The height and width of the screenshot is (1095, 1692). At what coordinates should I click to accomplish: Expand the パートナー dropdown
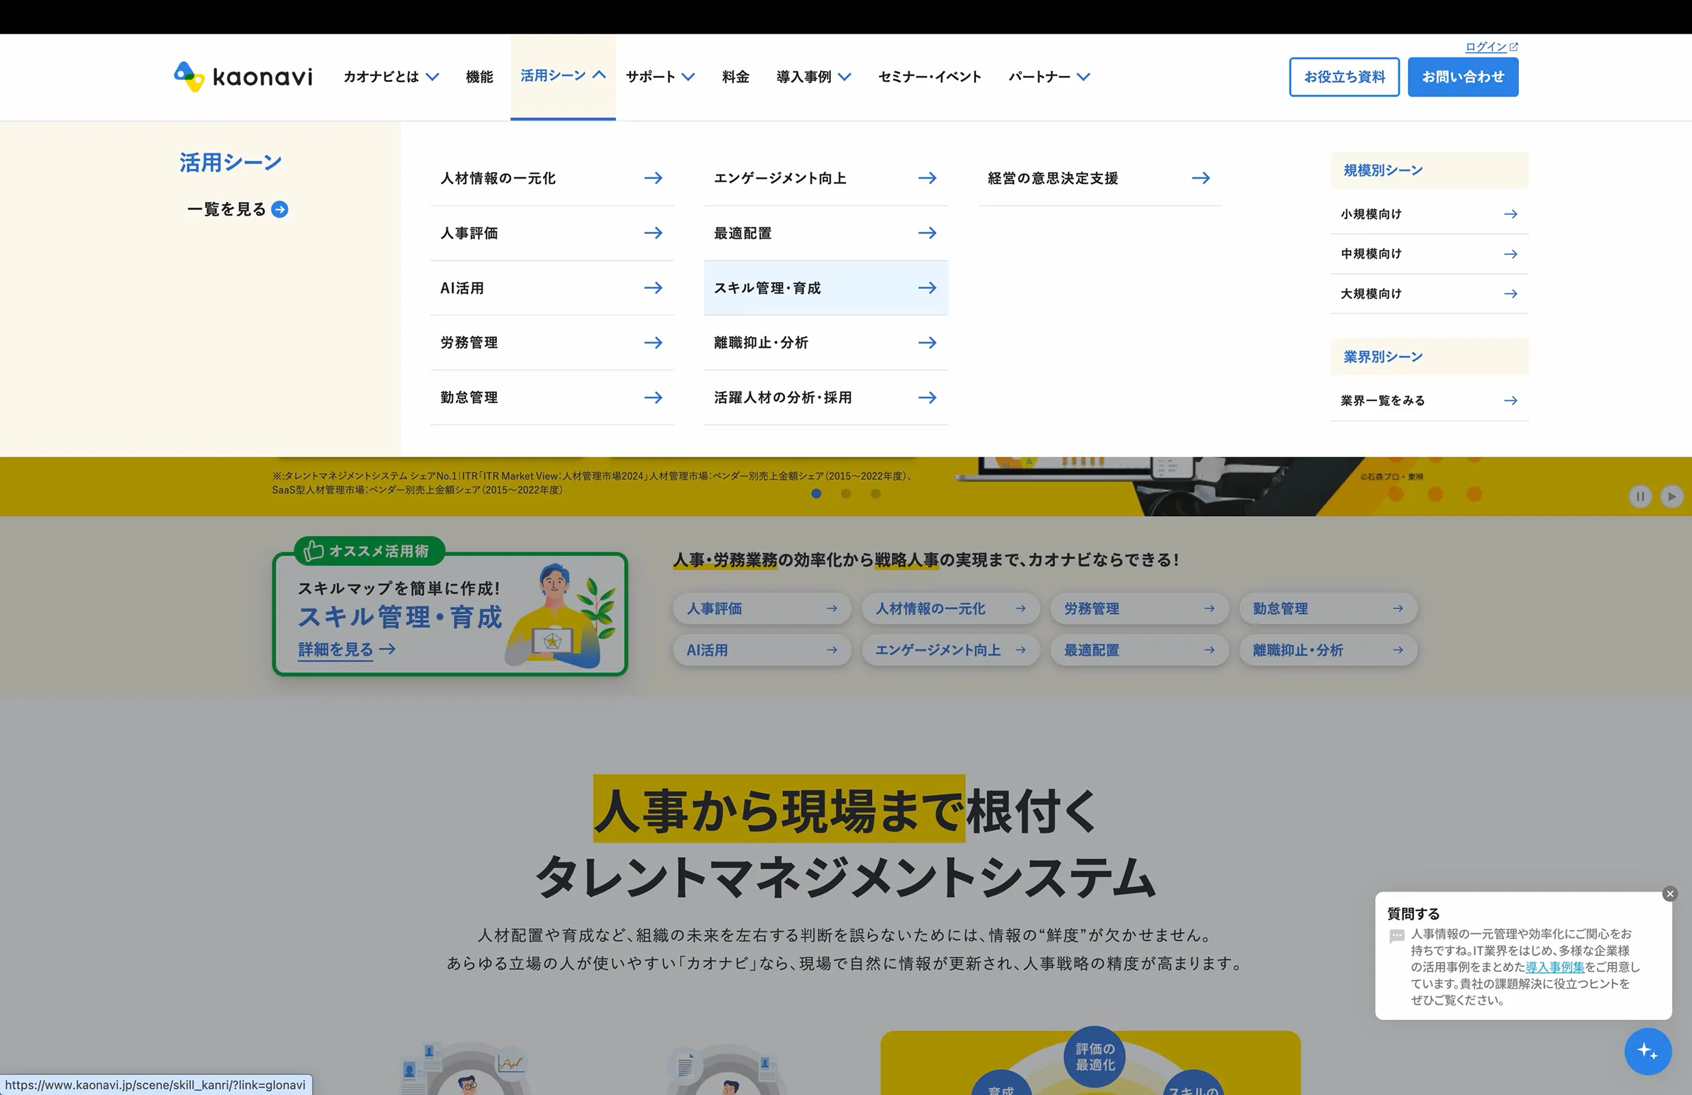[1049, 76]
